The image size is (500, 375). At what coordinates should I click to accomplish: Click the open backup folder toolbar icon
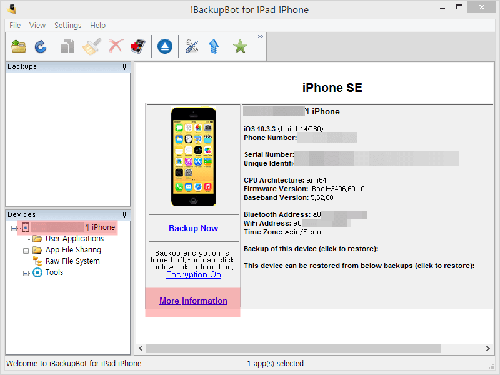point(19,46)
